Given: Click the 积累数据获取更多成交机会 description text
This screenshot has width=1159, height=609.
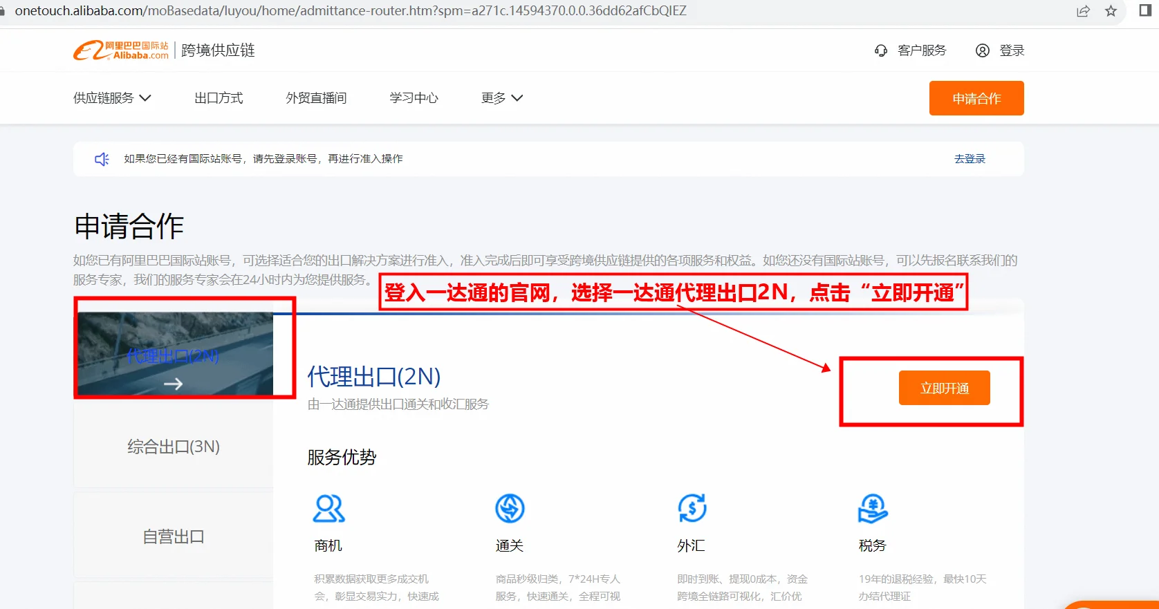Looking at the screenshot, I should (x=376, y=588).
